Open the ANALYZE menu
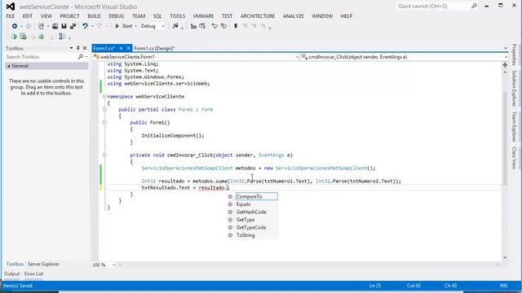The height and width of the screenshot is (293, 522). click(x=294, y=16)
